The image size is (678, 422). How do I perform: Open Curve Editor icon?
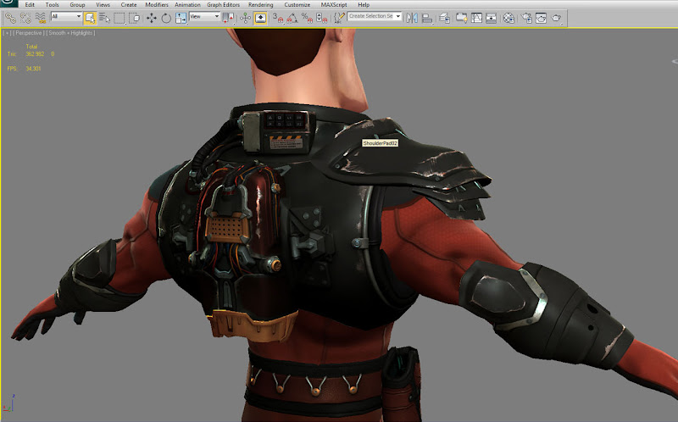click(x=476, y=18)
